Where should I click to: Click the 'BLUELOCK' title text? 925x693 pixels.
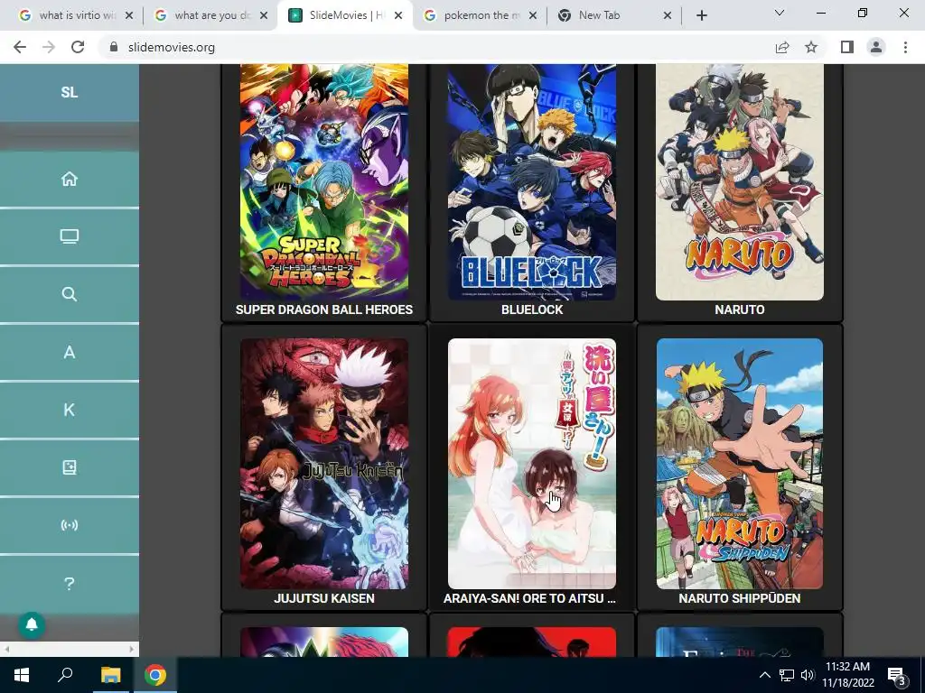[532, 310]
